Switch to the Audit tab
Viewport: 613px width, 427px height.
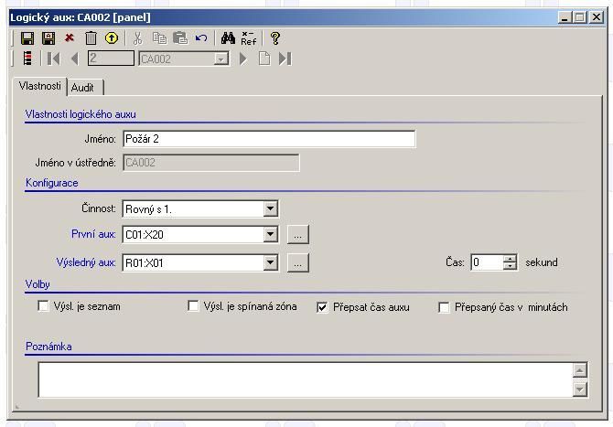(83, 88)
